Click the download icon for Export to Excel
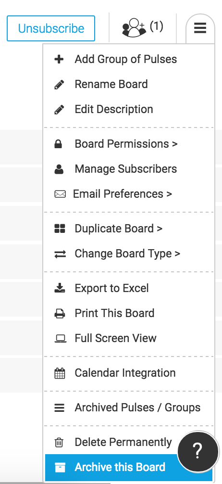 point(60,288)
